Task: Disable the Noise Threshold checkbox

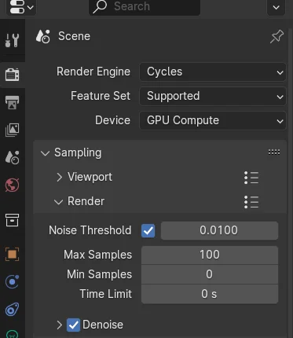Action: click(x=148, y=230)
